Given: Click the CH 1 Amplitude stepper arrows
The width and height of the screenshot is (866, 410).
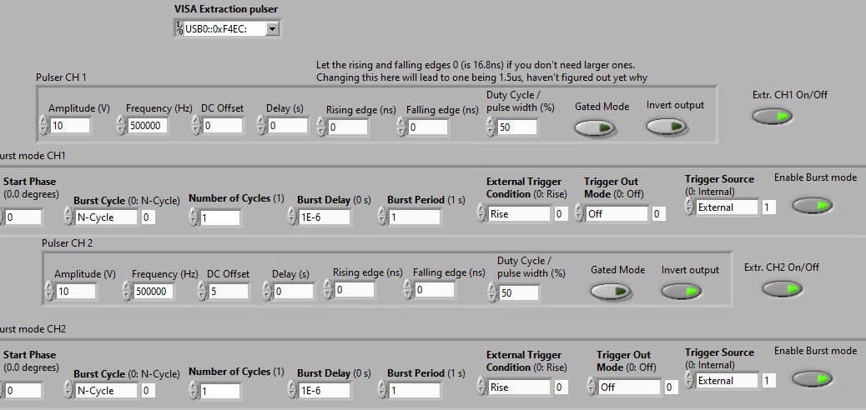Looking at the screenshot, I should (x=43, y=126).
